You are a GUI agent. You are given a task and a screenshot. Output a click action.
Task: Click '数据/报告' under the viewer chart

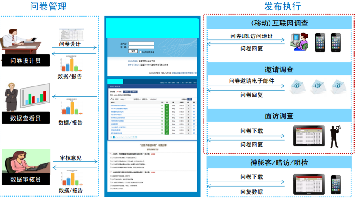70,122
